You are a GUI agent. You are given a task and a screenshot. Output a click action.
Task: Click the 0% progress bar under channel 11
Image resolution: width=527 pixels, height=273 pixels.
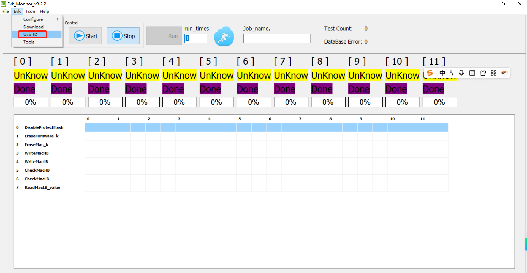click(440, 102)
